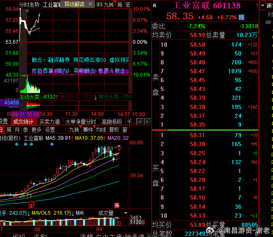The height and width of the screenshot is (237, 273).
Task: Click sell level 10 price 58.50
Action: (198, 45)
